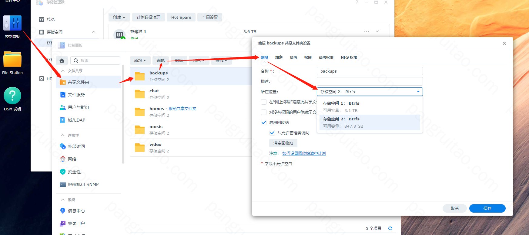
Task: Uncheck the 启用回收站 checkbox
Action: coord(264,122)
